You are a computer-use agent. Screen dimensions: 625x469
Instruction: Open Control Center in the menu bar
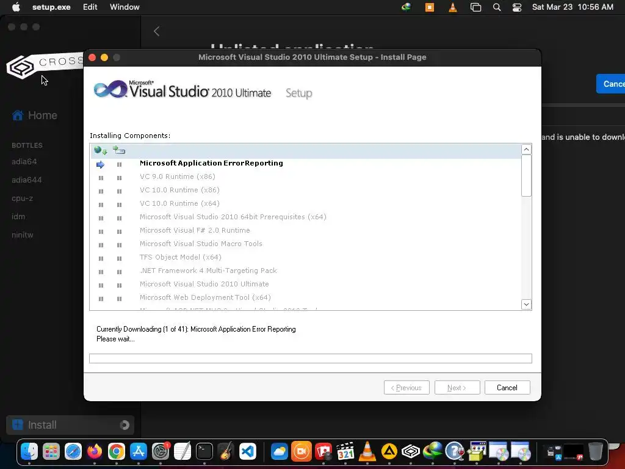pyautogui.click(x=517, y=7)
